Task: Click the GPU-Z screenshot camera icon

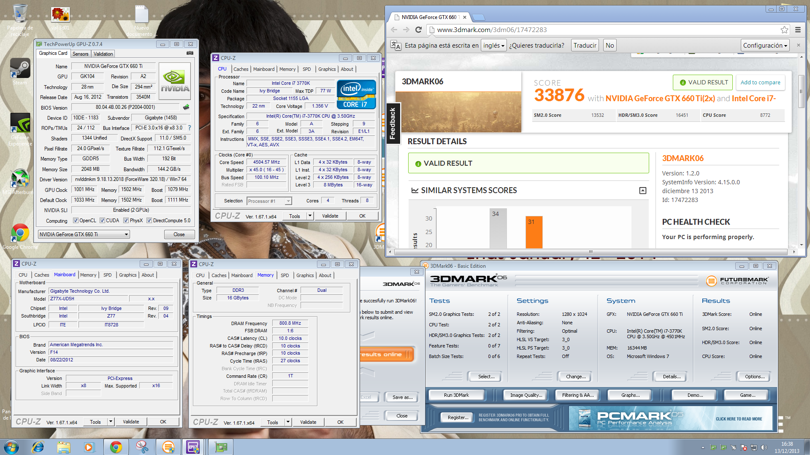Action: [190, 53]
